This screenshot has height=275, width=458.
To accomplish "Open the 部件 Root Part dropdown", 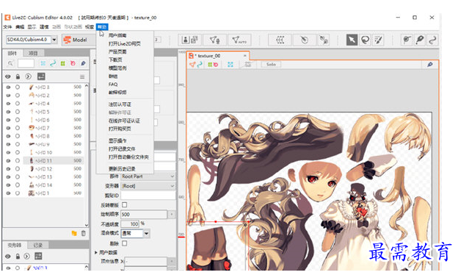I will coord(148,176).
